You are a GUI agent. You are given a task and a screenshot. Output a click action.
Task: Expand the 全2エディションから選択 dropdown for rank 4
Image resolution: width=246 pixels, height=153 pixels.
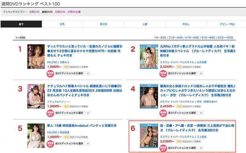pyautogui.click(x=186, y=114)
